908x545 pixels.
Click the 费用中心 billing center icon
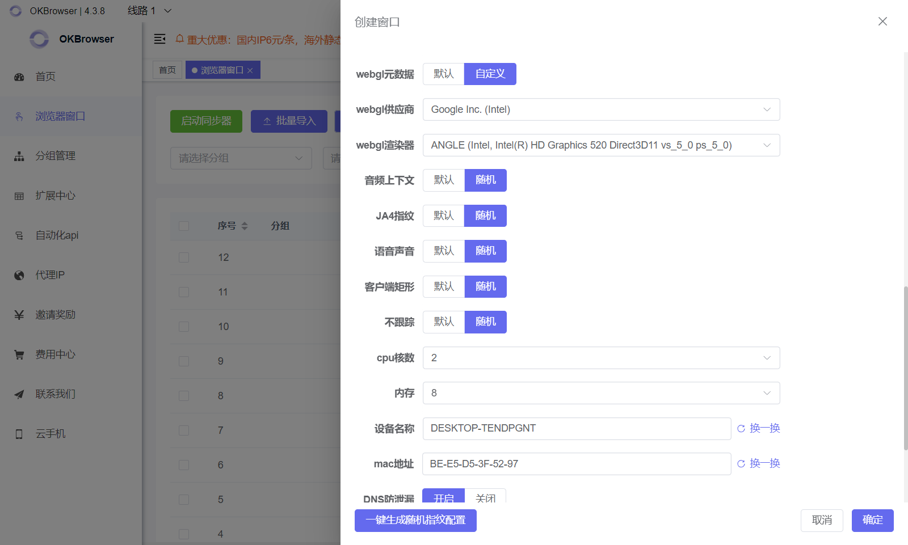[x=19, y=354]
